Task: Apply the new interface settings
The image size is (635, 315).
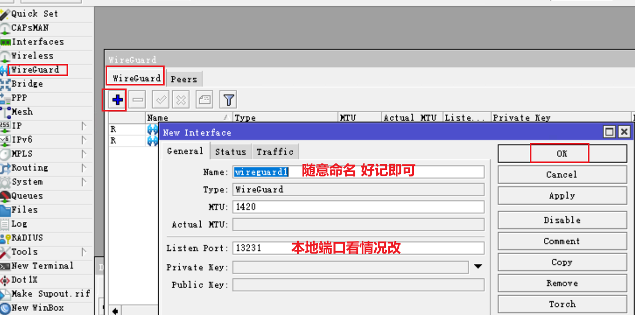Action: [561, 195]
